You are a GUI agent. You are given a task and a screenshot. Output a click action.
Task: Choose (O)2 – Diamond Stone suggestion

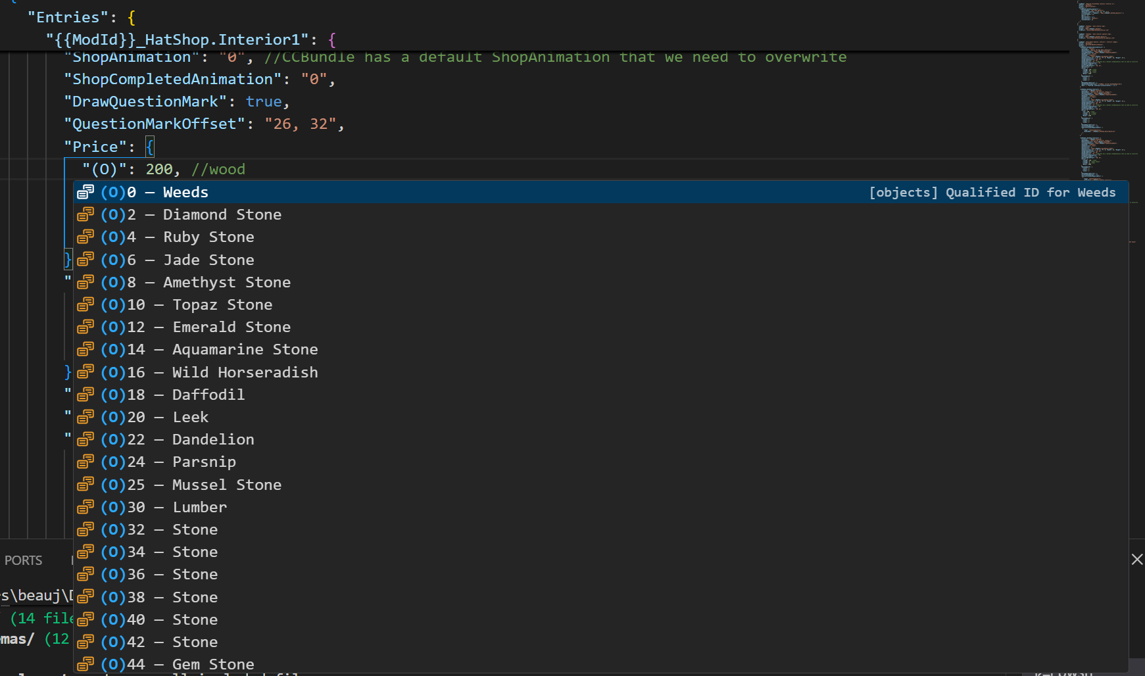pos(600,214)
